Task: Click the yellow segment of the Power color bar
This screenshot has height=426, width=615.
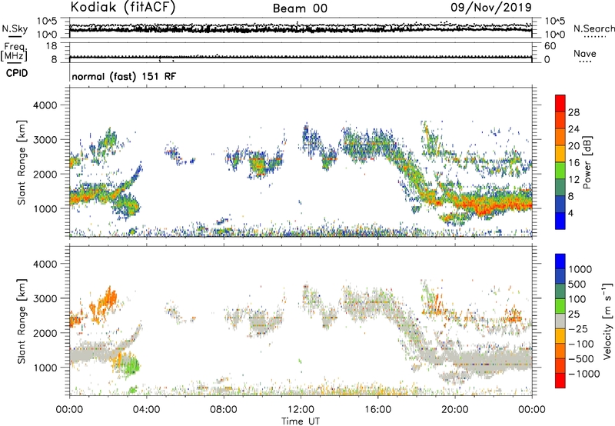Action: click(560, 153)
